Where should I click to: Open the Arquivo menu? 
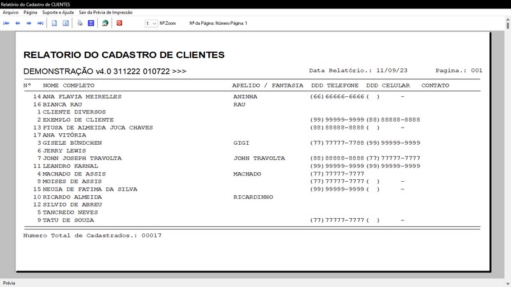10,12
